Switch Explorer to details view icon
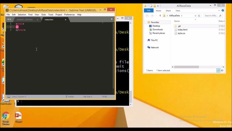This screenshot has height=131, width=232. pos(218,70)
